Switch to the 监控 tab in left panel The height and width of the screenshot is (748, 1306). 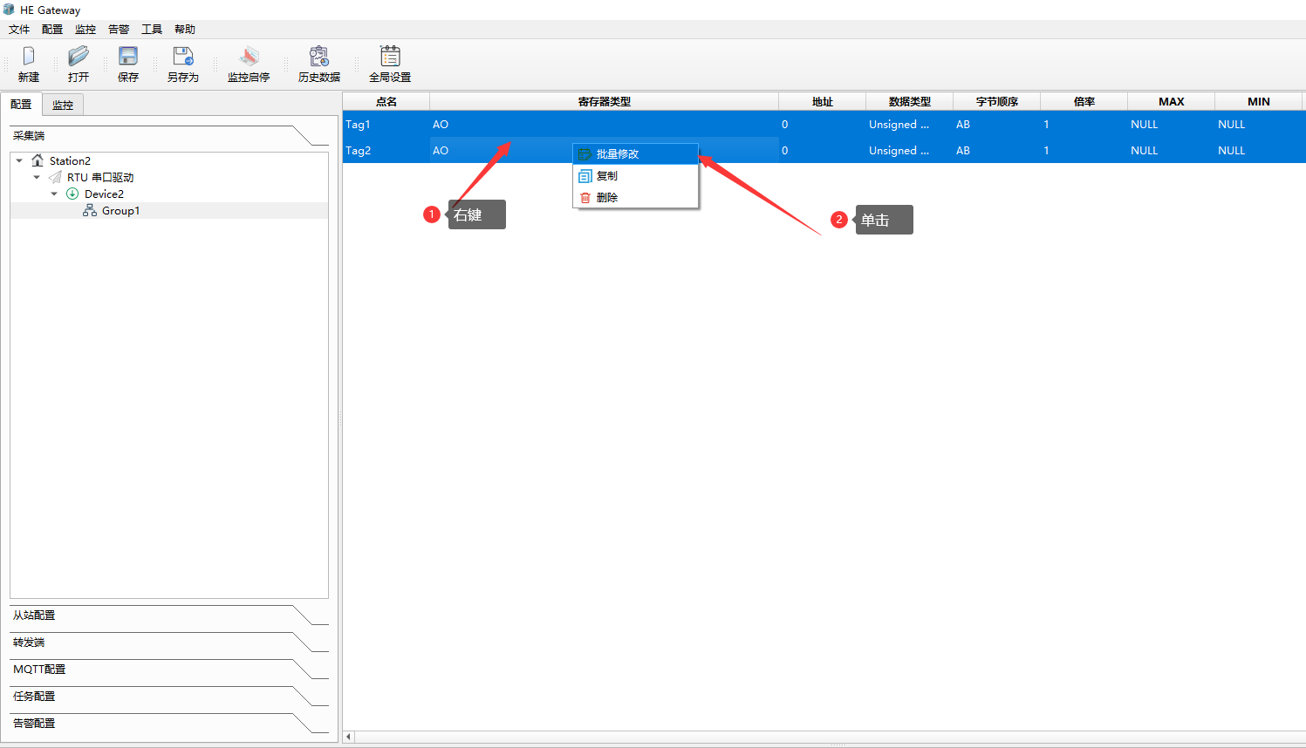click(x=63, y=105)
